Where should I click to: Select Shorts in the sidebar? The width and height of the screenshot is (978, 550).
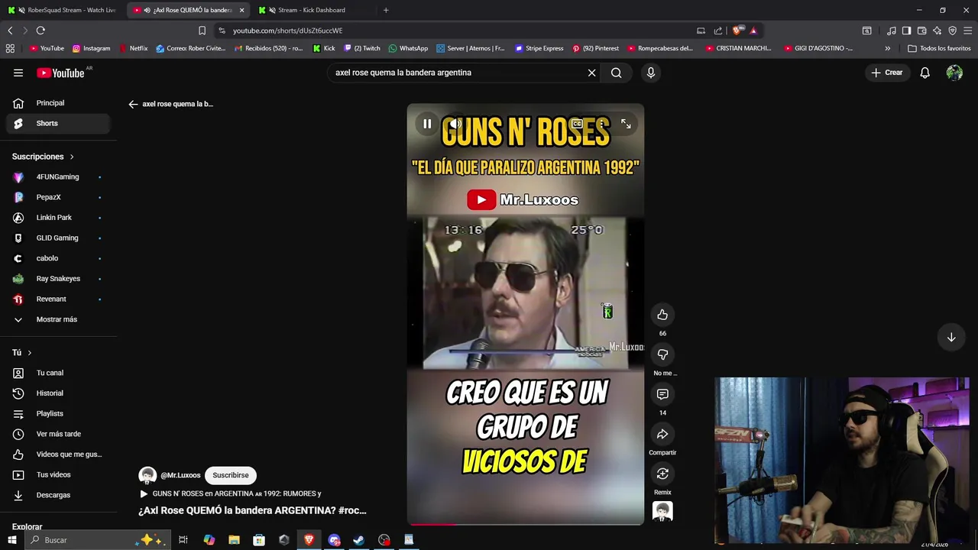(59, 123)
